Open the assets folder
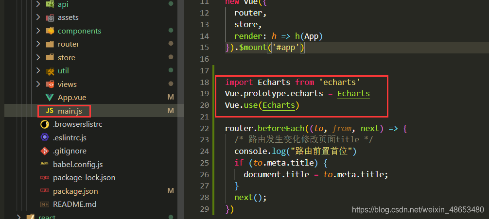 pos(68,17)
